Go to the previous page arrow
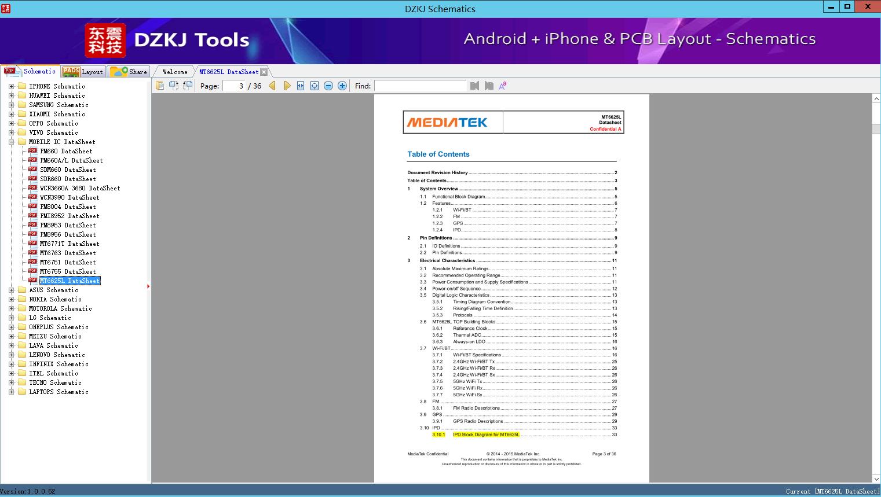 coord(272,86)
